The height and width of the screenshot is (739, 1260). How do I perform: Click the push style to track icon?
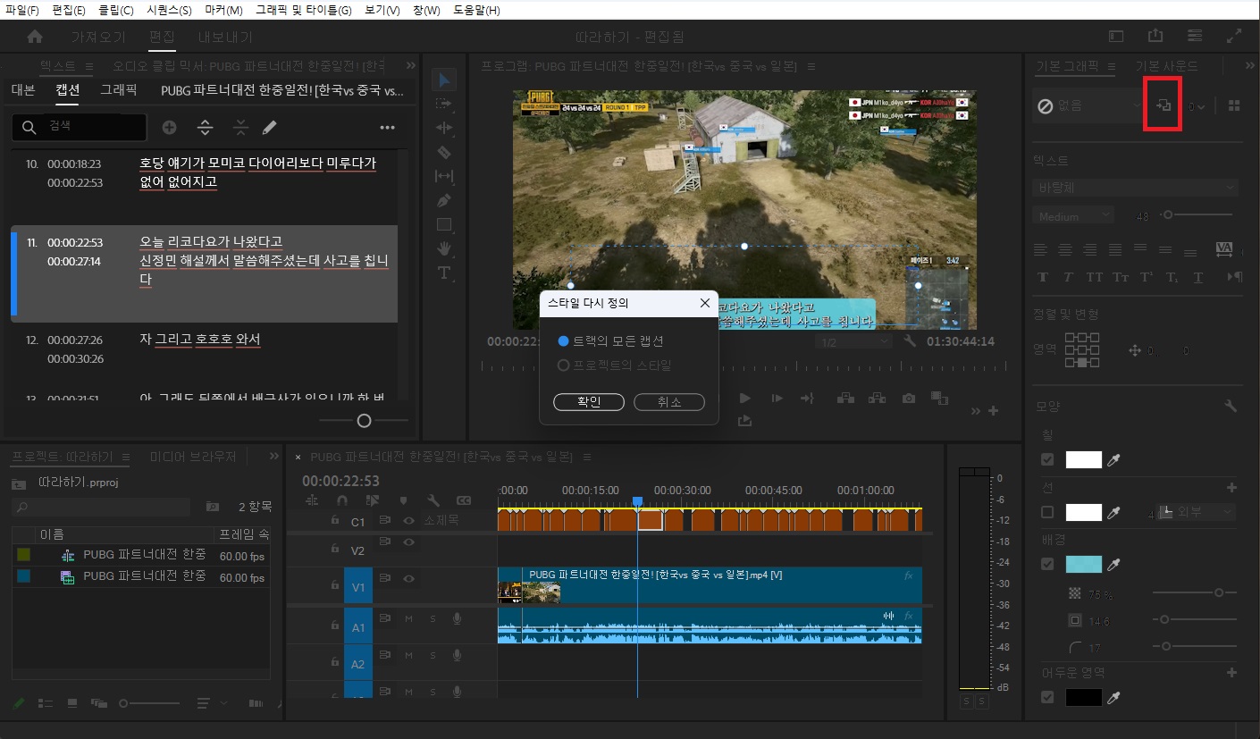coord(1163,105)
